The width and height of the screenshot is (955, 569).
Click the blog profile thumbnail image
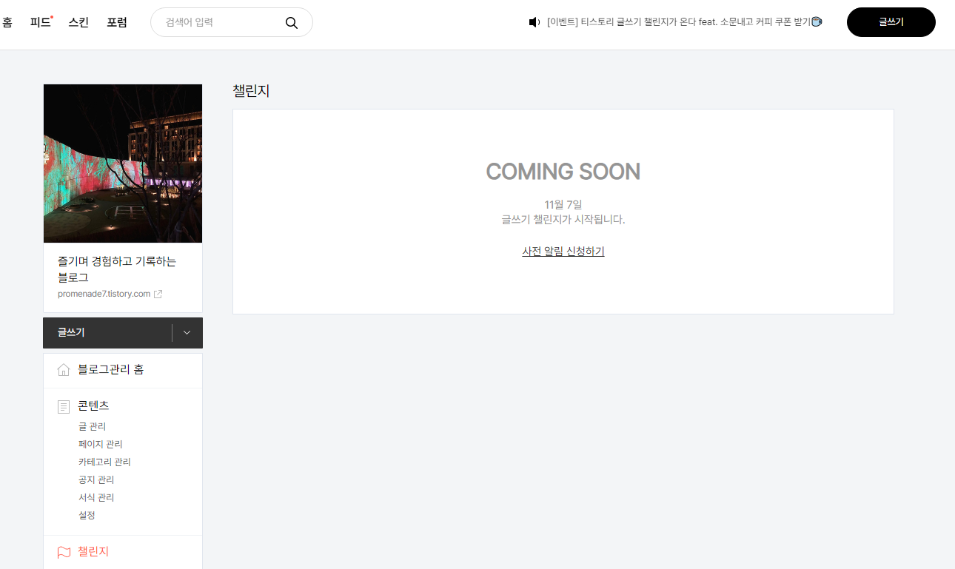(x=123, y=164)
